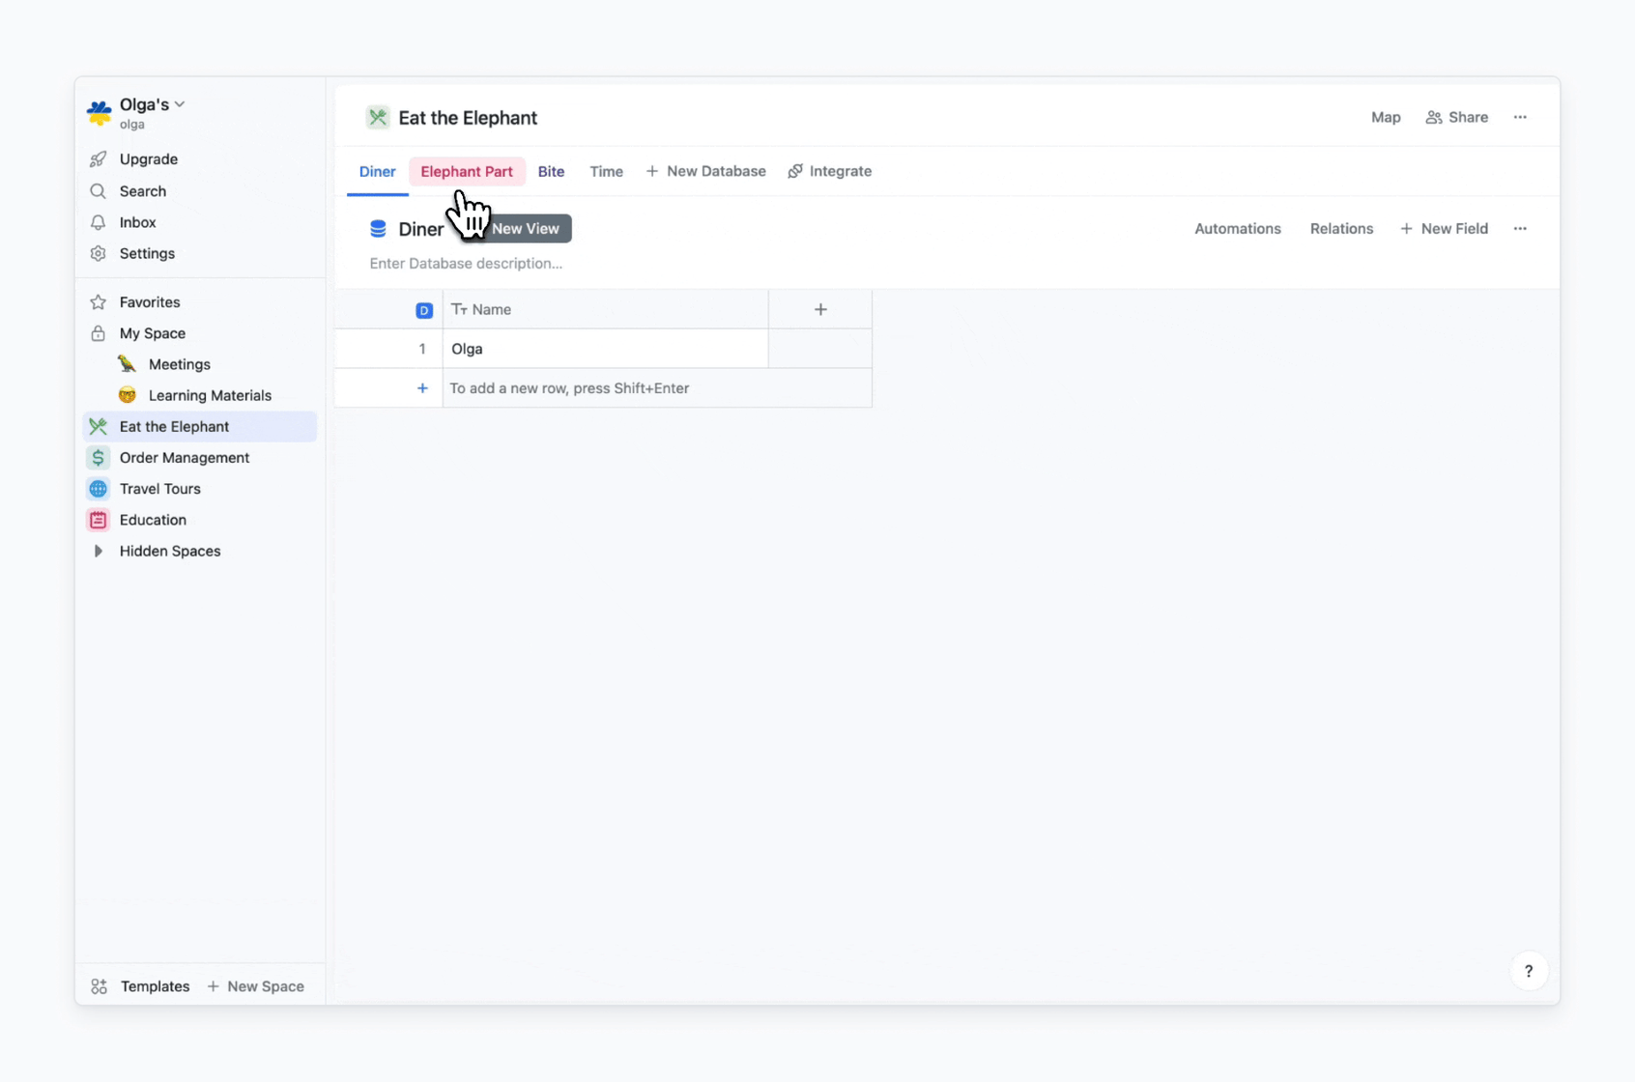Select the Upgrade rocket icon
This screenshot has height=1082, width=1635.
(x=98, y=159)
